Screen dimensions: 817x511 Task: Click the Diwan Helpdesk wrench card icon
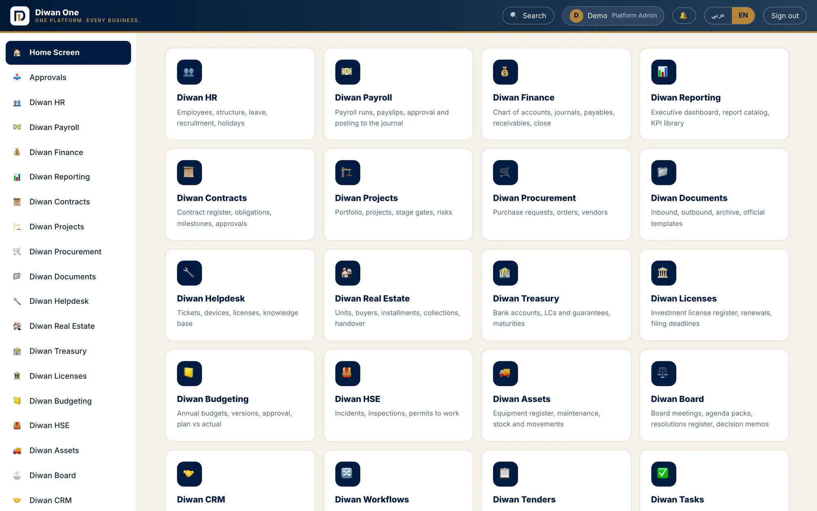[189, 273]
